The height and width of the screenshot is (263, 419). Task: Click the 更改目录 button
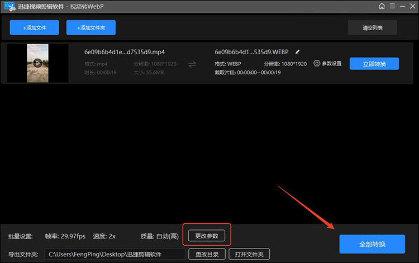[207, 254]
